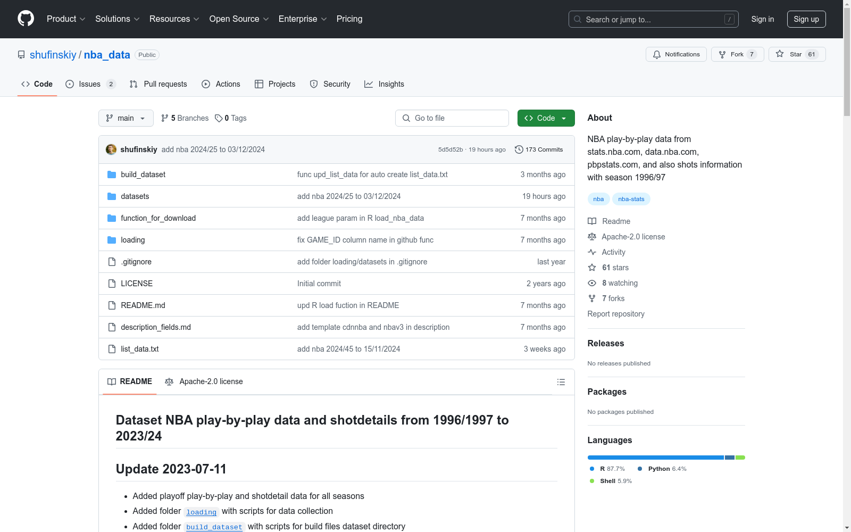The width and height of the screenshot is (851, 532).
Task: Click the commit history clock icon
Action: [x=519, y=149]
